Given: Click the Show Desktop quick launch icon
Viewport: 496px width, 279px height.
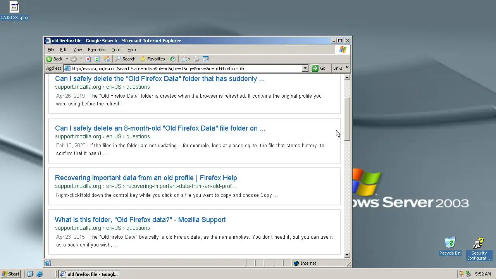Looking at the screenshot, I should pyautogui.click(x=30, y=274).
